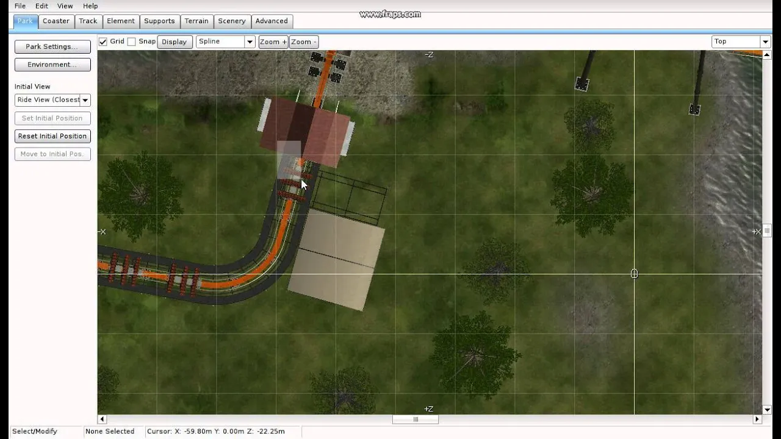Click the vertical scrollbar down arrow
The width and height of the screenshot is (781, 439).
[x=767, y=410]
